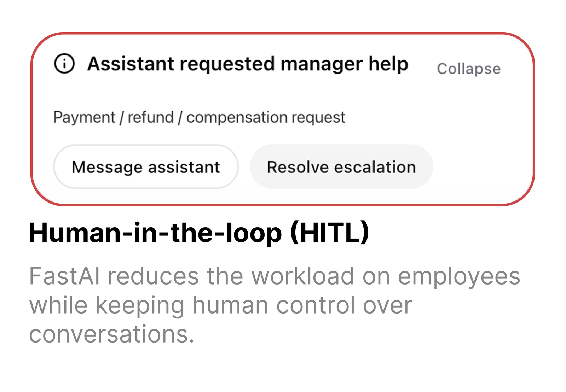Click the Human-in-the-loop (HITL) heading
Screen dimensions: 566x392
[199, 233]
